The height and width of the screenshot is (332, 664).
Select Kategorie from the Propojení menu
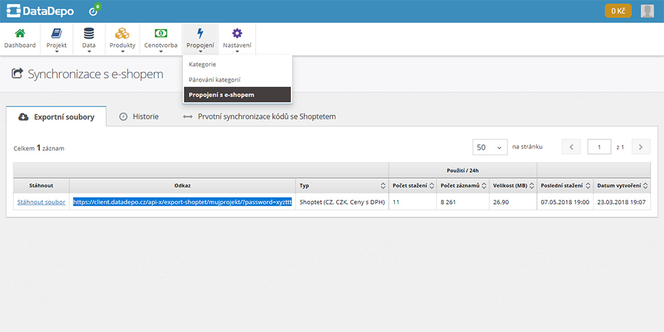pyautogui.click(x=237, y=64)
